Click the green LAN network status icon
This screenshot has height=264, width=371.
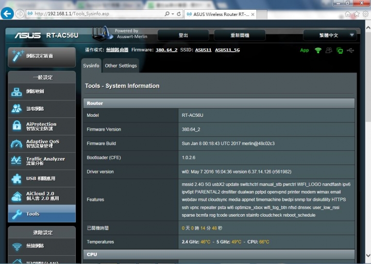pos(340,50)
